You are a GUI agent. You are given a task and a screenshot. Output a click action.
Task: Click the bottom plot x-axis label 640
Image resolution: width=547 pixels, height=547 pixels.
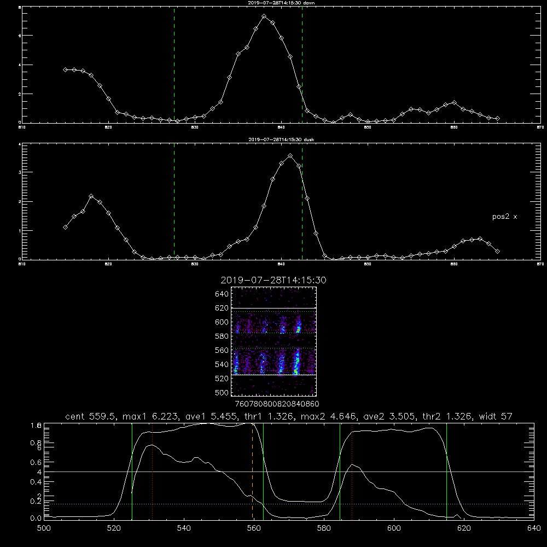[534, 528]
